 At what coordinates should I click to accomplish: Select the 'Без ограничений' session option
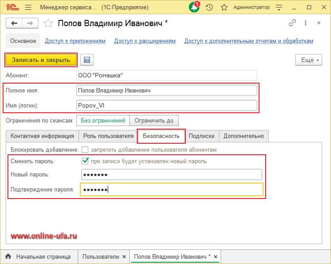pos(103,120)
